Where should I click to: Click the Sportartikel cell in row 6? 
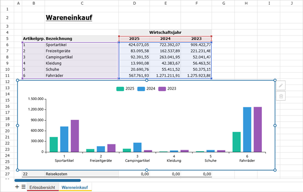point(81,45)
